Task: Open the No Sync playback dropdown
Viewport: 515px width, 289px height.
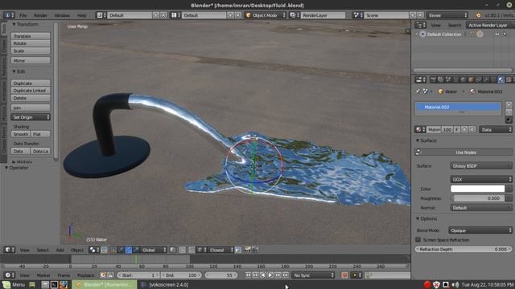Action: [313, 275]
